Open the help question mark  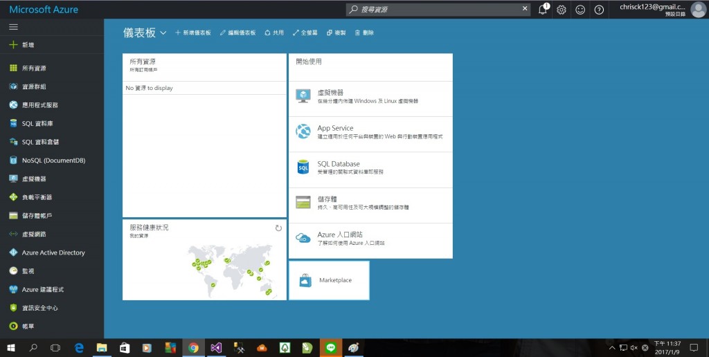click(x=599, y=10)
